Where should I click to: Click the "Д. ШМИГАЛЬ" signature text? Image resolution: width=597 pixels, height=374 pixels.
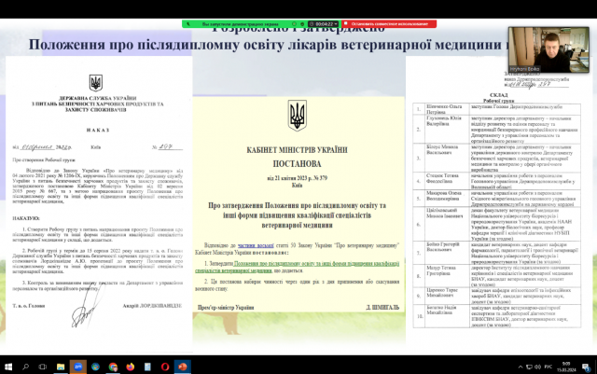(382, 308)
